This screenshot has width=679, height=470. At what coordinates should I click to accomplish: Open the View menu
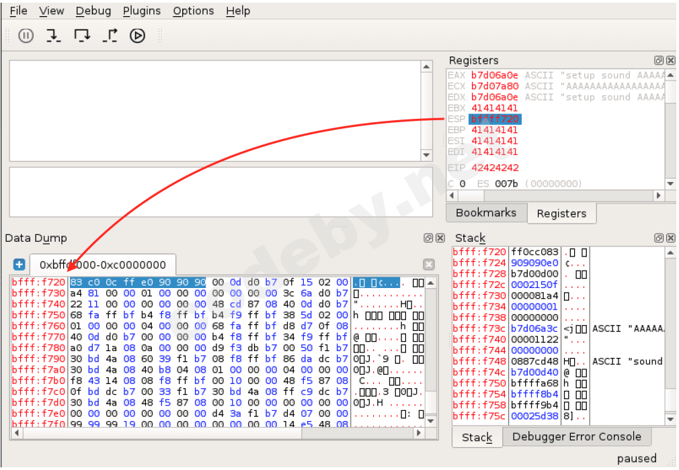click(x=52, y=11)
